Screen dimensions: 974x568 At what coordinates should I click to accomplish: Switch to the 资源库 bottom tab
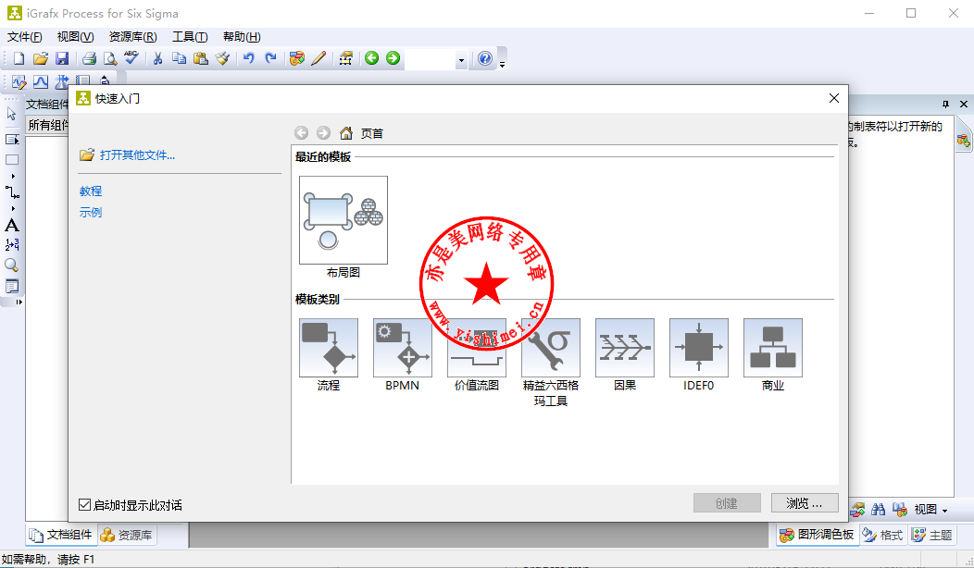click(x=127, y=535)
